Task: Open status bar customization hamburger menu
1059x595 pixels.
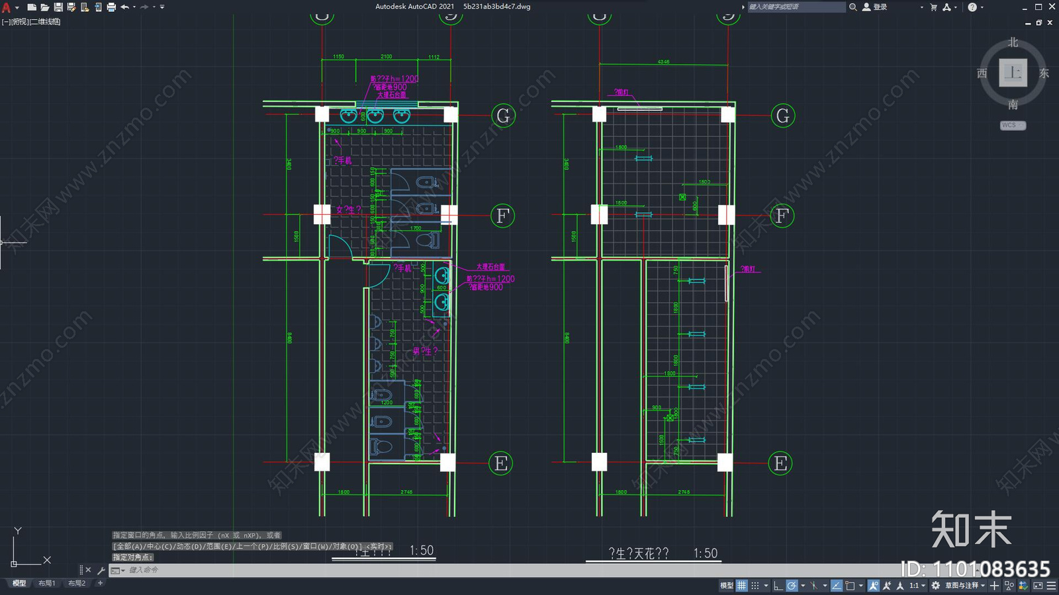Action: point(1052,586)
